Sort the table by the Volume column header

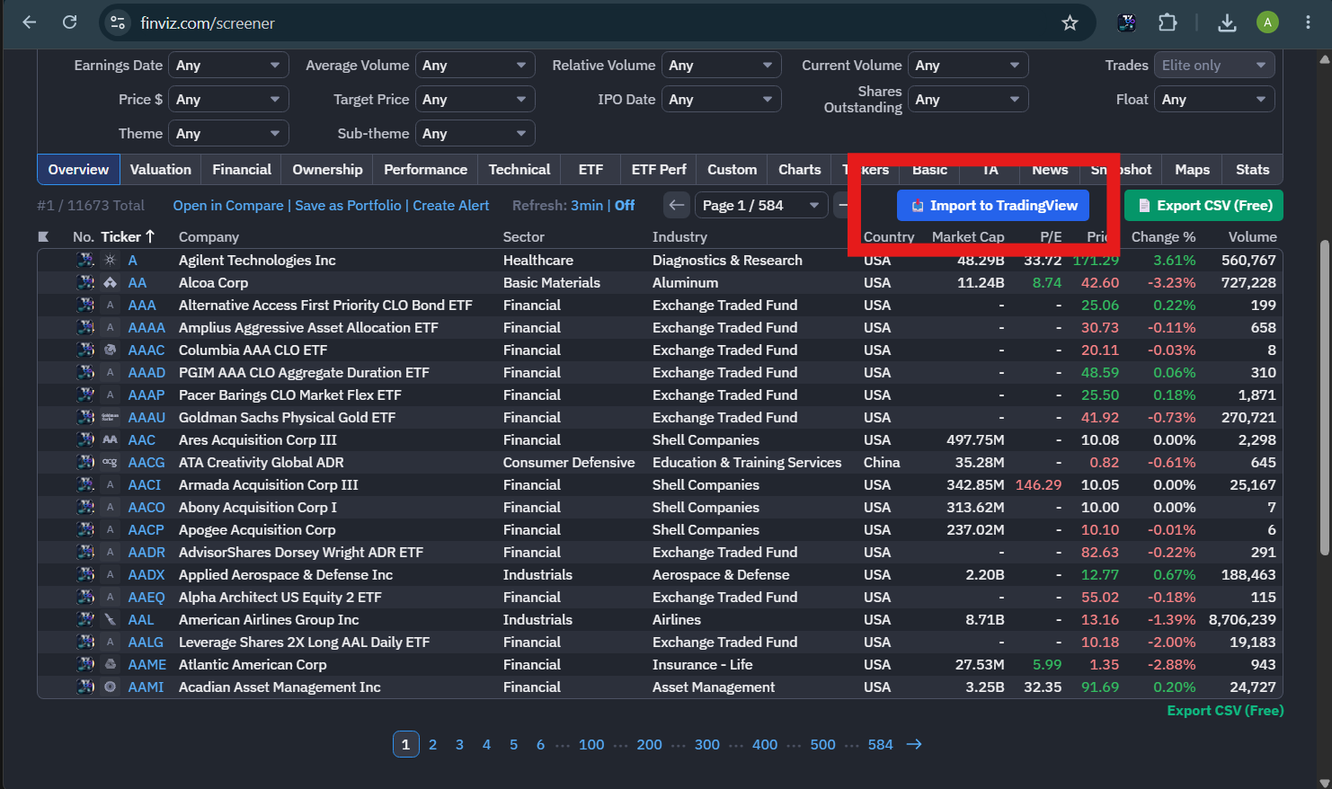(x=1252, y=236)
